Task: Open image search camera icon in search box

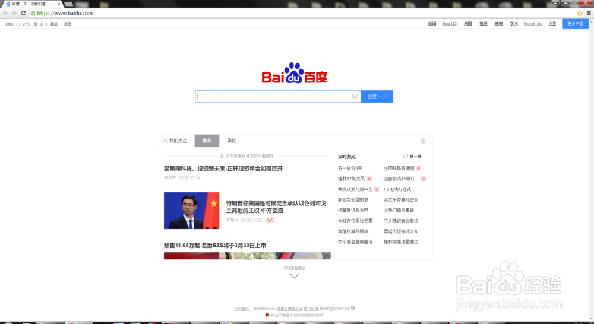Action: pyautogui.click(x=355, y=97)
